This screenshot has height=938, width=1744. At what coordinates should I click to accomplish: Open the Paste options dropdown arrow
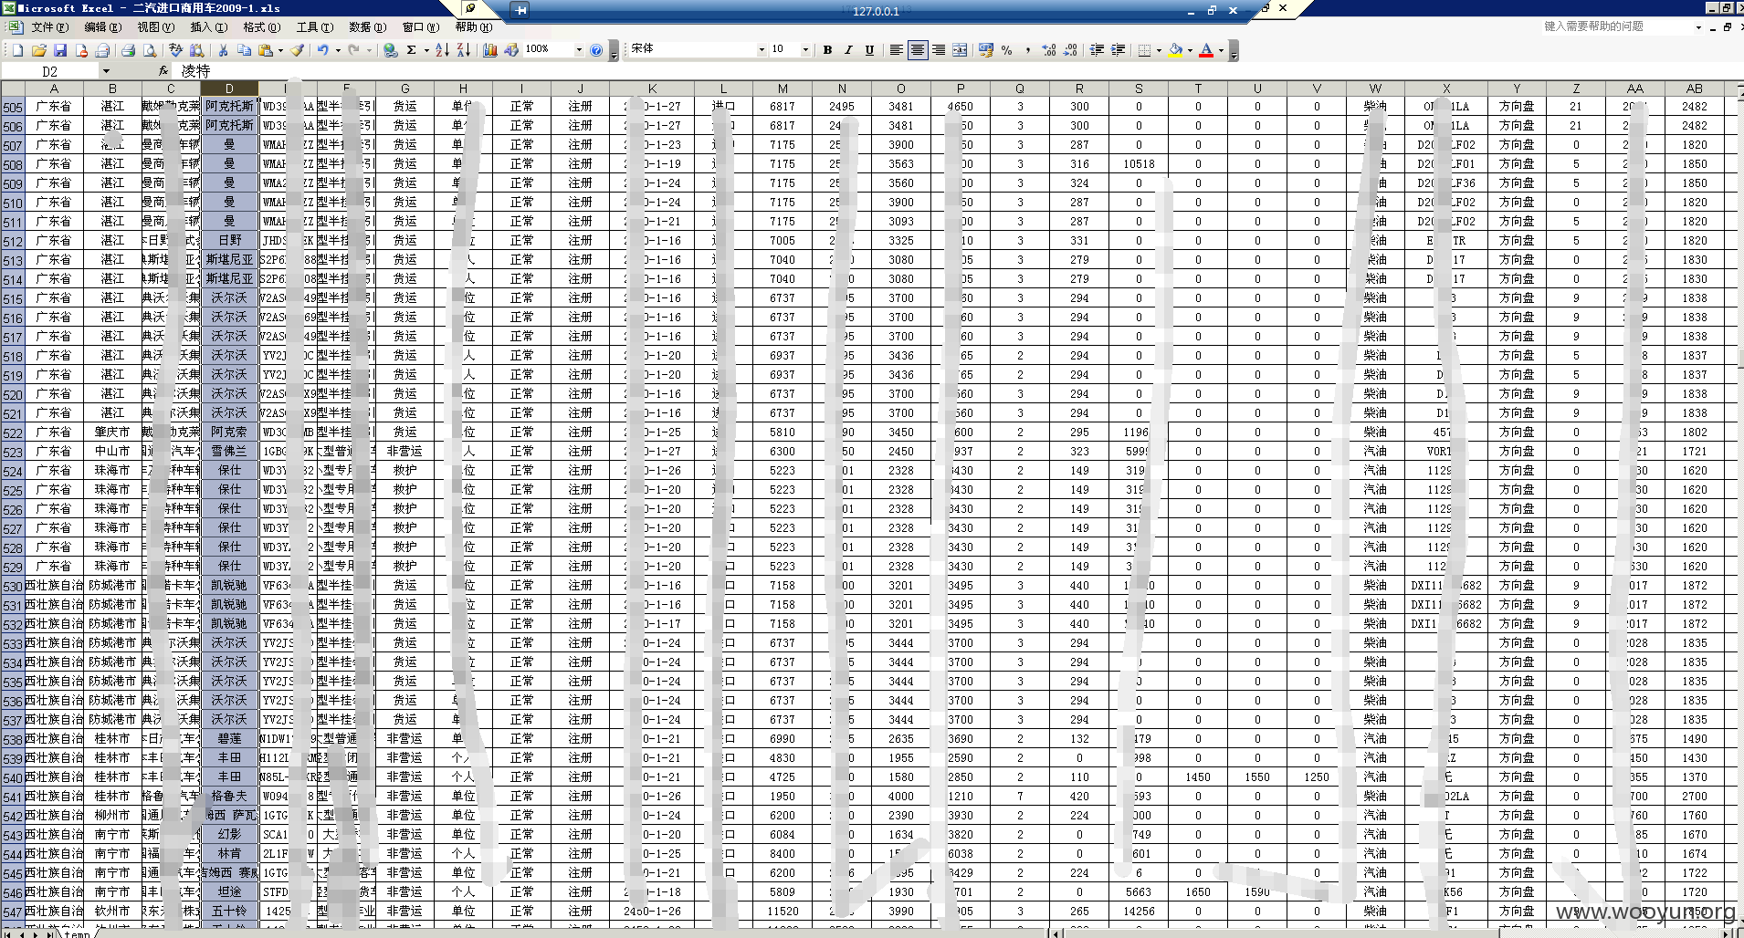coord(280,50)
